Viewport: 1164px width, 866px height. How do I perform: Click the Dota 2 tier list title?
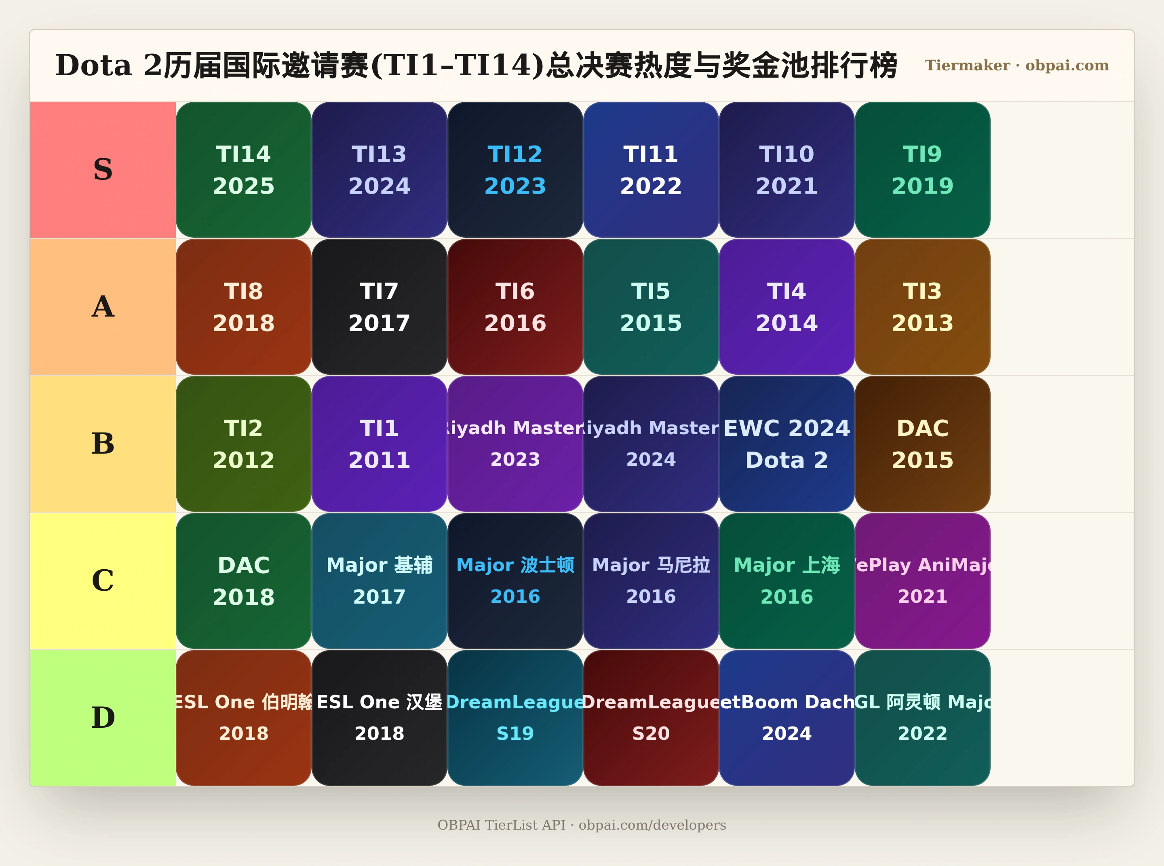(476, 65)
